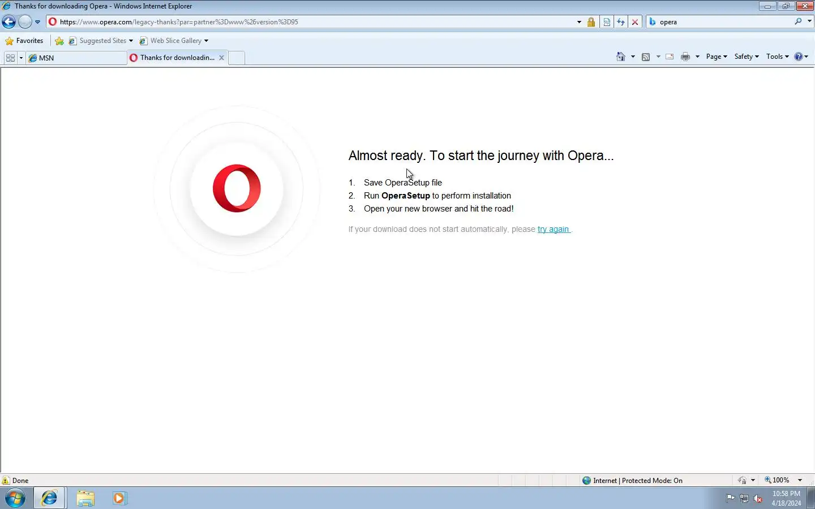Select the Thanks for downloading tab

[173, 58]
